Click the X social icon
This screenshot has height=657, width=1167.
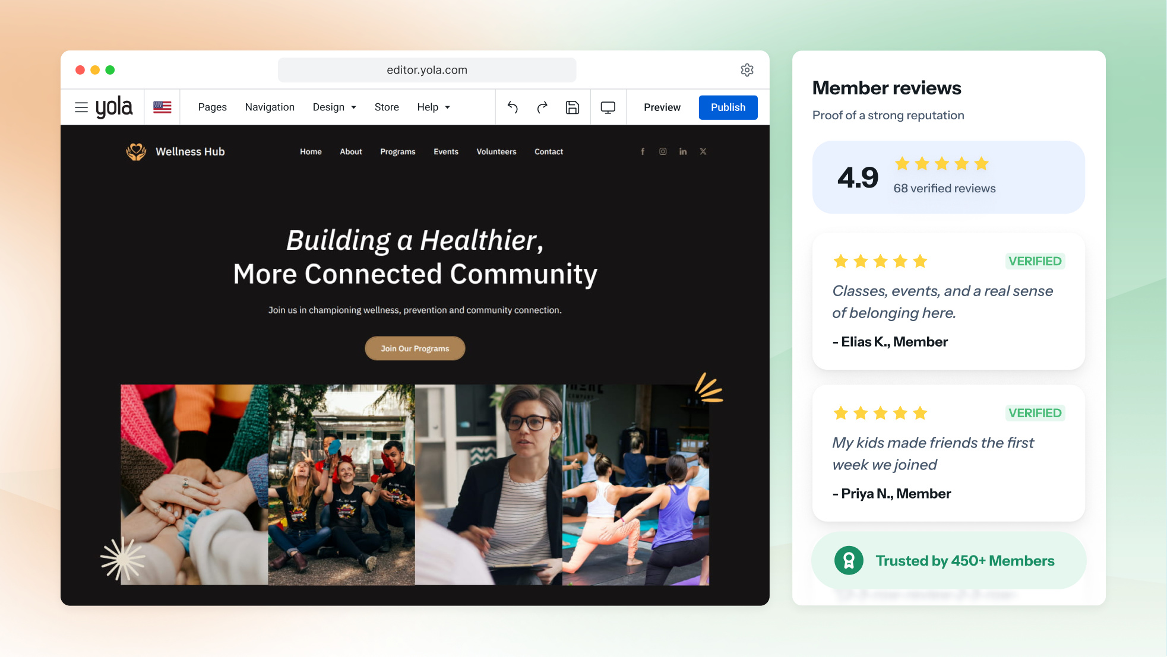click(x=703, y=152)
